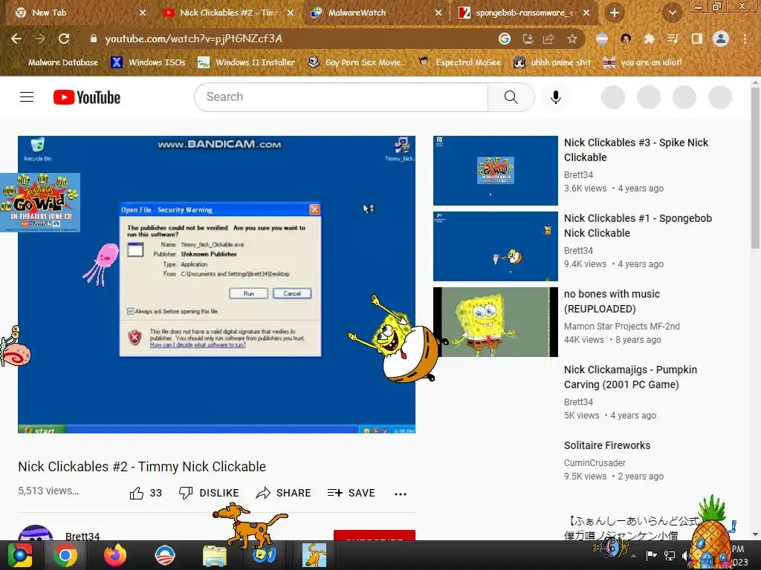Click the 5,513 views text

48,491
